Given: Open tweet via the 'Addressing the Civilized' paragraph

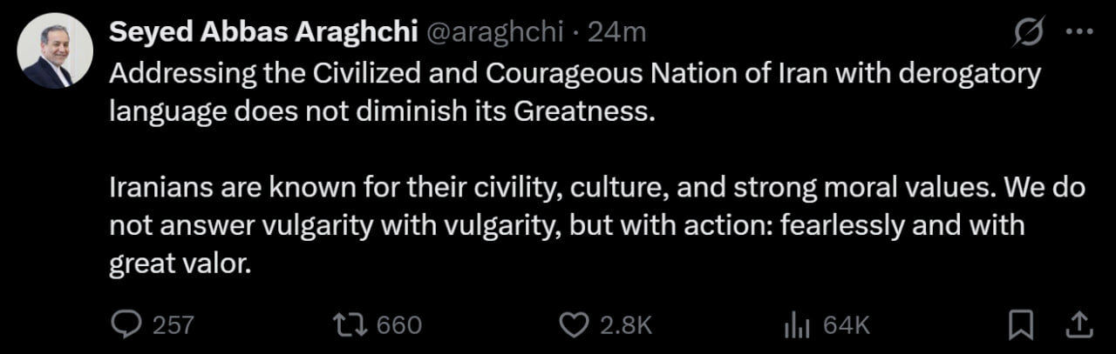Looking at the screenshot, I should [575, 93].
